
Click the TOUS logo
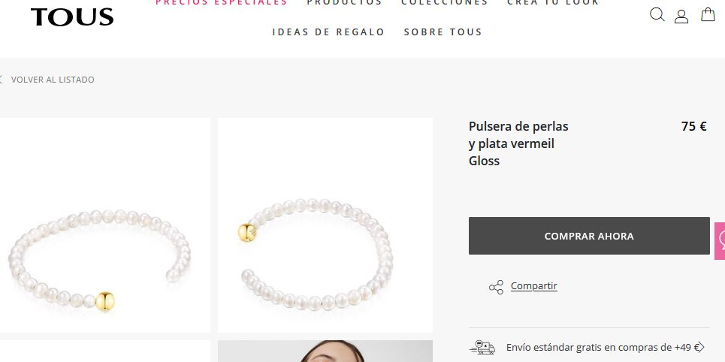coord(72,17)
